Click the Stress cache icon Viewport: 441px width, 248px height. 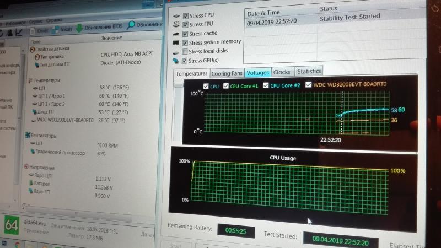point(176,34)
